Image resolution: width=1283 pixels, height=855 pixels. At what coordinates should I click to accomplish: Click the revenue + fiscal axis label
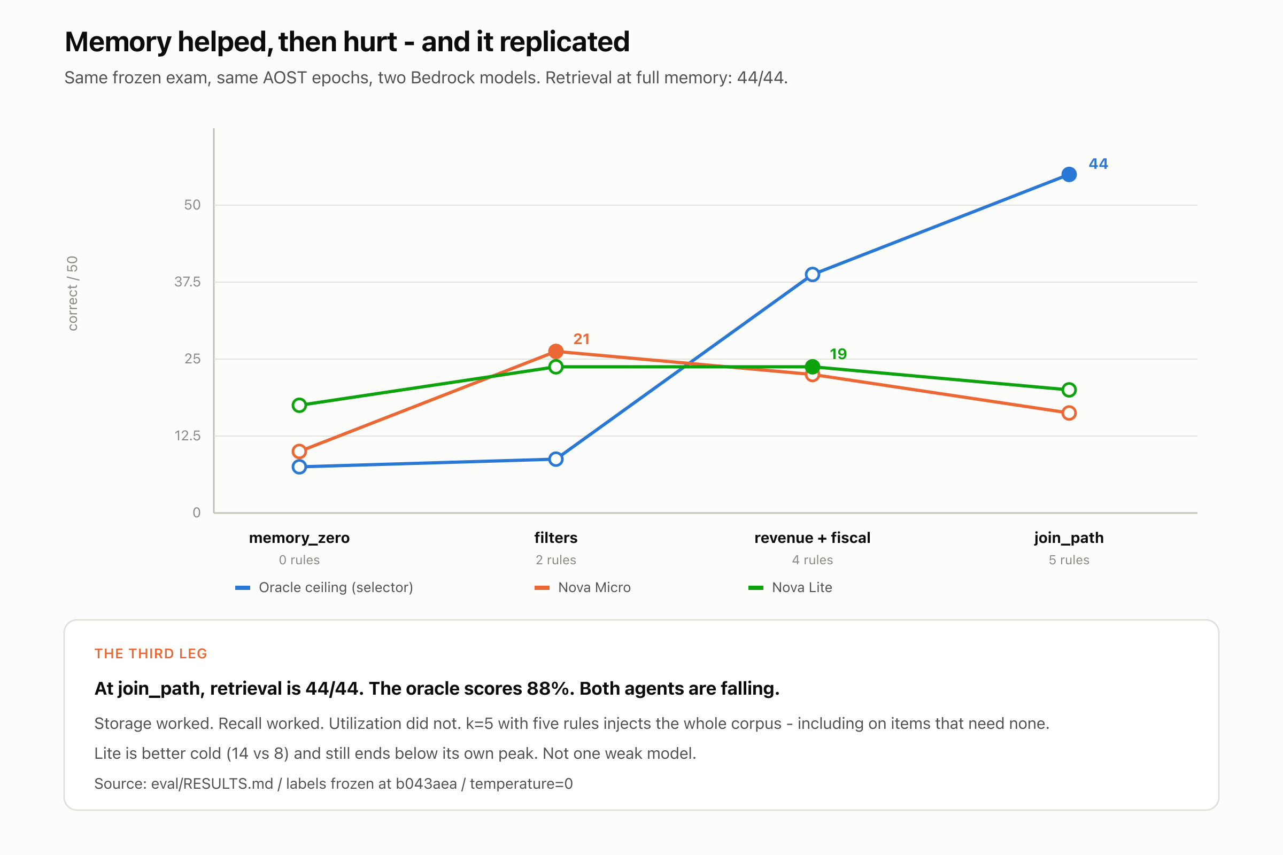812,538
